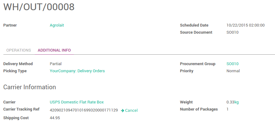Click the WH/OUT/00008 record title
Screen dimensions: 275x130
39,7
